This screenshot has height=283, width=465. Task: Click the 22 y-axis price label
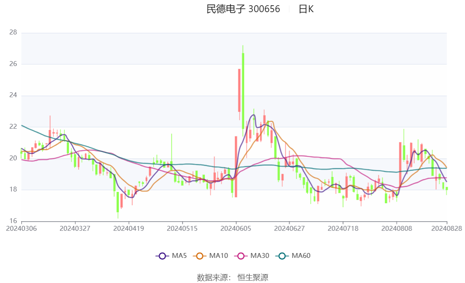coord(13,126)
